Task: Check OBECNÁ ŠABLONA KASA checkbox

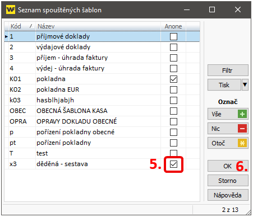Action: pyautogui.click(x=173, y=111)
